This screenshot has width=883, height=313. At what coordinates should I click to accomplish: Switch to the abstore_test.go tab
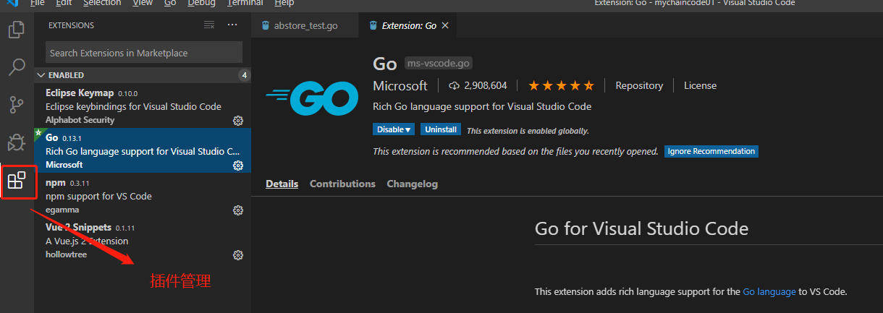click(x=305, y=25)
